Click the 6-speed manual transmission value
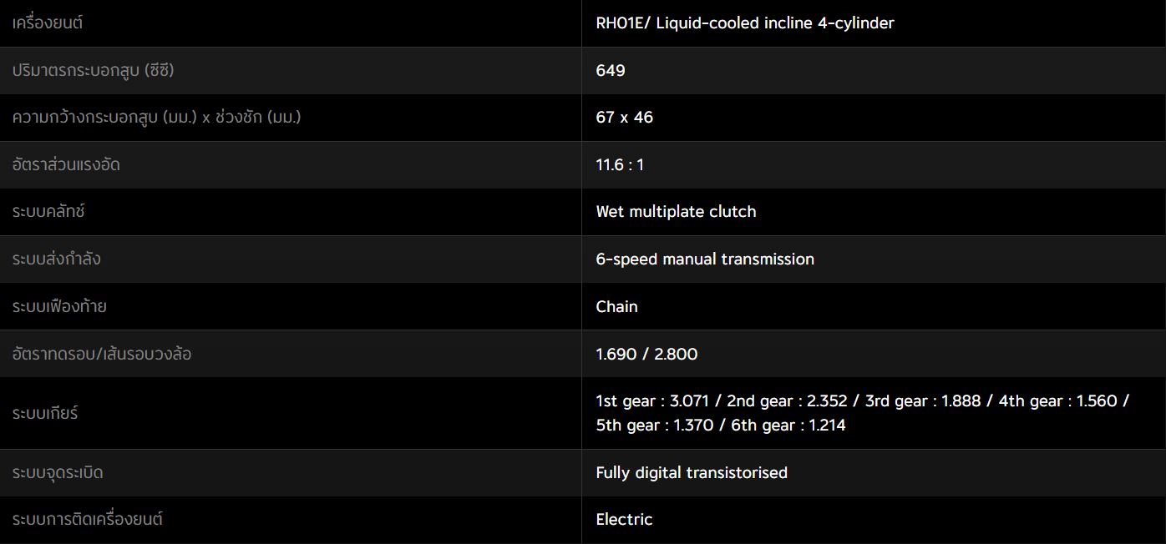The height and width of the screenshot is (544, 1166). point(705,259)
